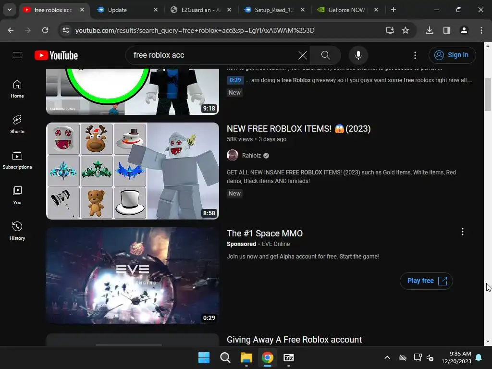Click the page vertical scrollbar thumb
This screenshot has width=492, height=369.
tap(488, 94)
